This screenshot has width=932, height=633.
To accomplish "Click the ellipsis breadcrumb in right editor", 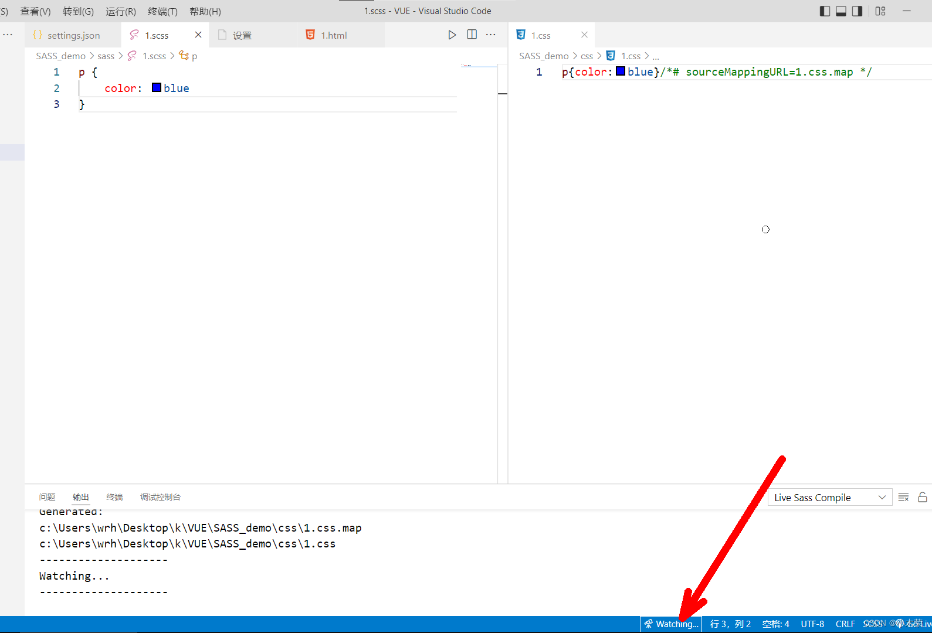I will tap(656, 56).
